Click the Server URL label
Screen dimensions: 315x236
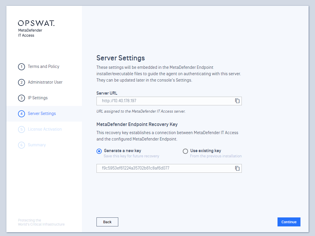(x=107, y=93)
